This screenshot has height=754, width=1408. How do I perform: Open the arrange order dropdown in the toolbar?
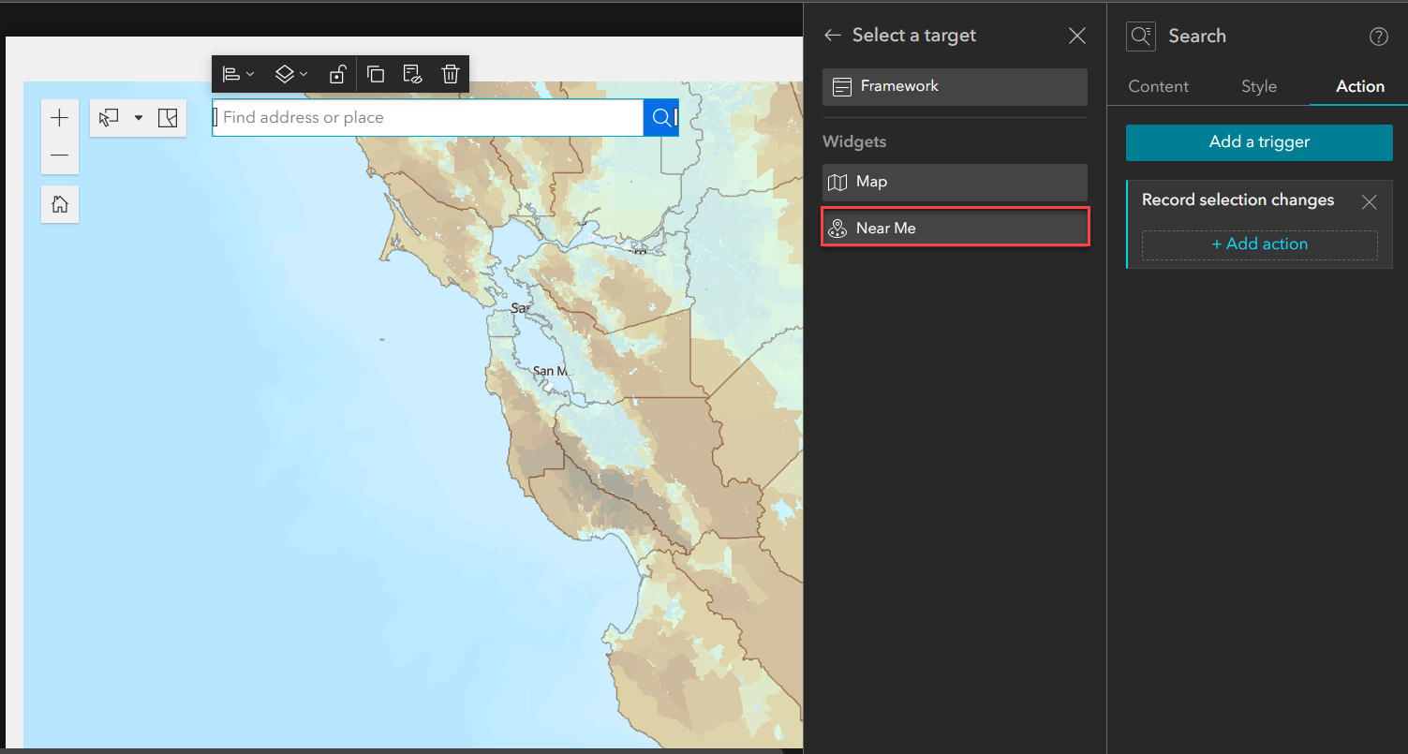(291, 74)
